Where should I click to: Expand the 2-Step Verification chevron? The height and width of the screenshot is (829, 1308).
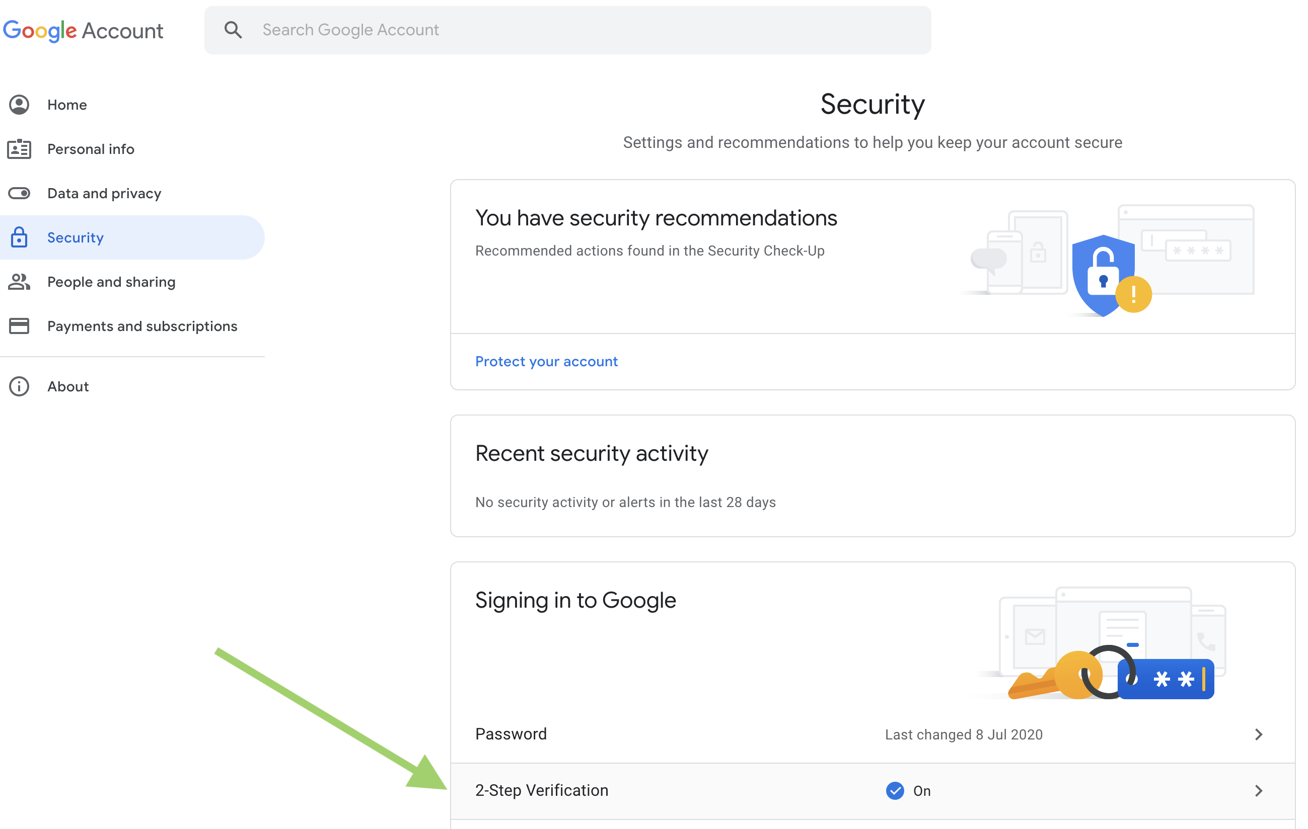[1258, 790]
